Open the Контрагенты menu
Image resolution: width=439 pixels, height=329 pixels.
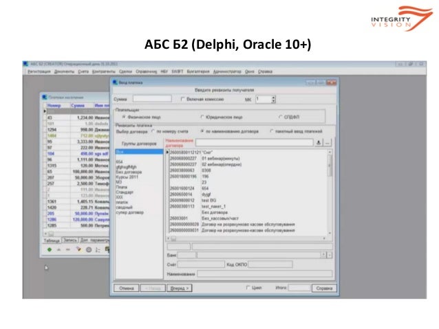104,71
